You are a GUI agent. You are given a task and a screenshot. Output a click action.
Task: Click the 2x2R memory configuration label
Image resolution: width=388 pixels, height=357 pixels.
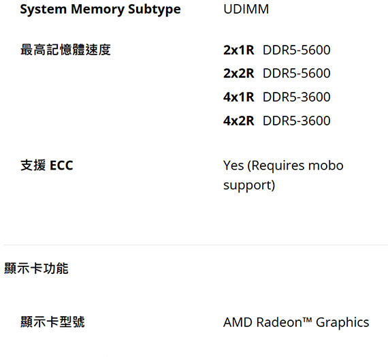(238, 74)
